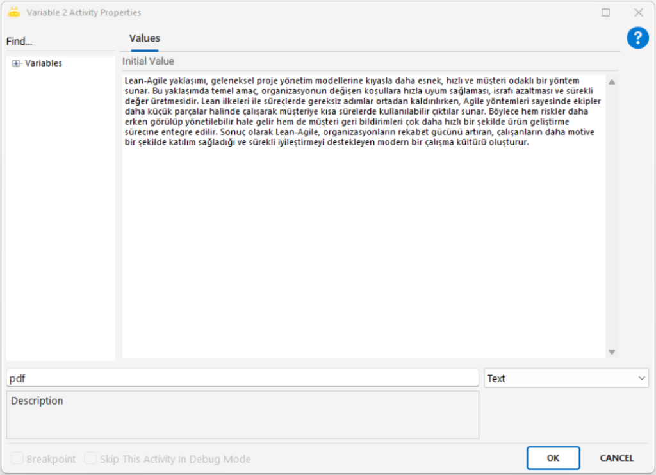Image resolution: width=656 pixels, height=475 pixels.
Task: Click the app icon in title bar
Action: coord(14,13)
